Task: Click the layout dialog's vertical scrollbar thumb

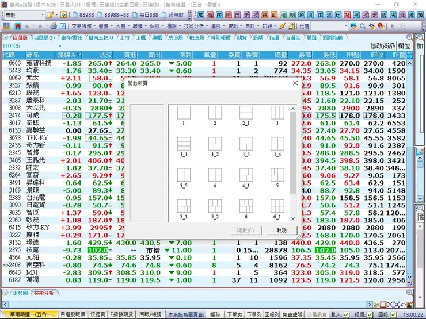Action: [x=293, y=153]
